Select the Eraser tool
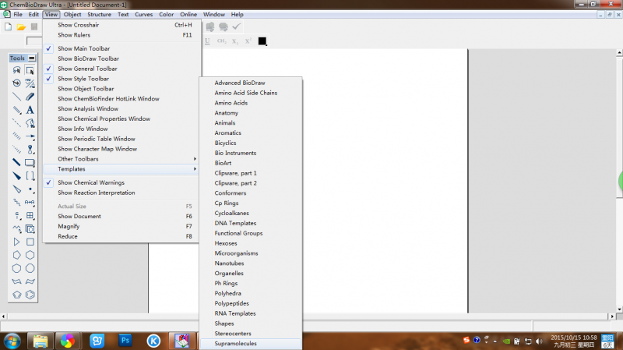The image size is (623, 350). 30,97
